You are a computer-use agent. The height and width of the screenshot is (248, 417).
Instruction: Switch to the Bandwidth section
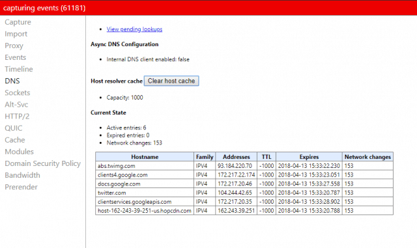click(22, 175)
